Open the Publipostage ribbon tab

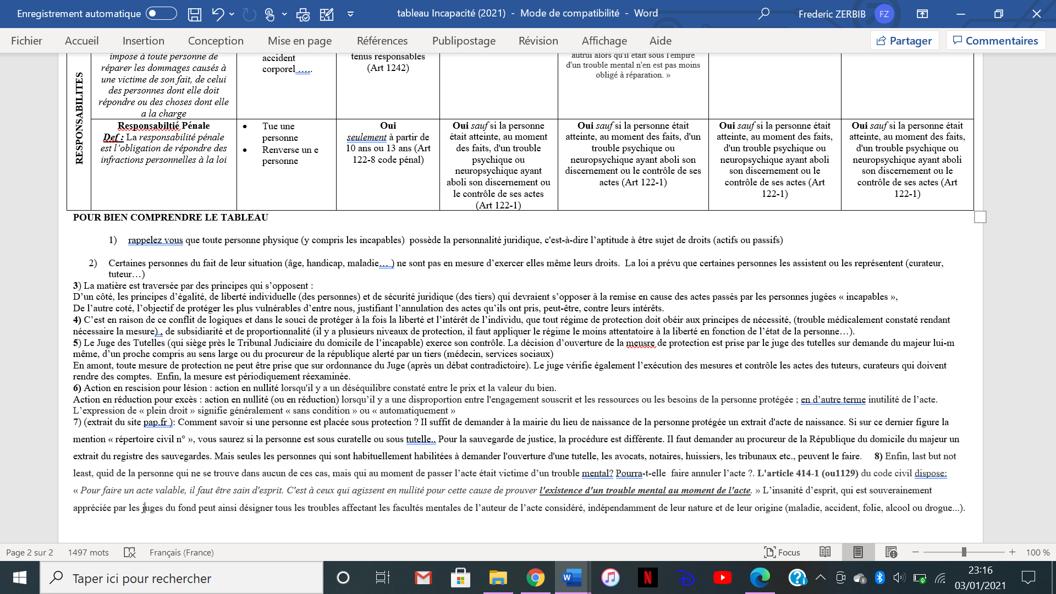coord(464,41)
